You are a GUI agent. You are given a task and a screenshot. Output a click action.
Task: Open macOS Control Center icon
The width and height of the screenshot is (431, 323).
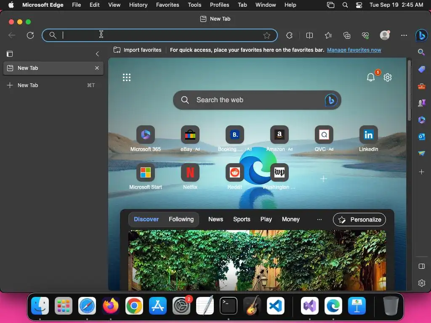359,5
